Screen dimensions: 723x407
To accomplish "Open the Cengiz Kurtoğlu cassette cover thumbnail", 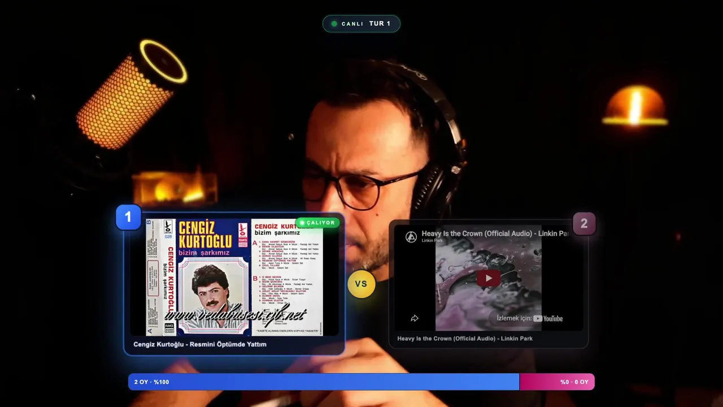I will pyautogui.click(x=234, y=277).
